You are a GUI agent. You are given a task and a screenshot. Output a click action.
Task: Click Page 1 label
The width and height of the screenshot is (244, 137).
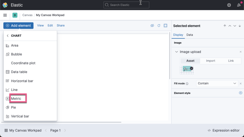click(x=55, y=130)
